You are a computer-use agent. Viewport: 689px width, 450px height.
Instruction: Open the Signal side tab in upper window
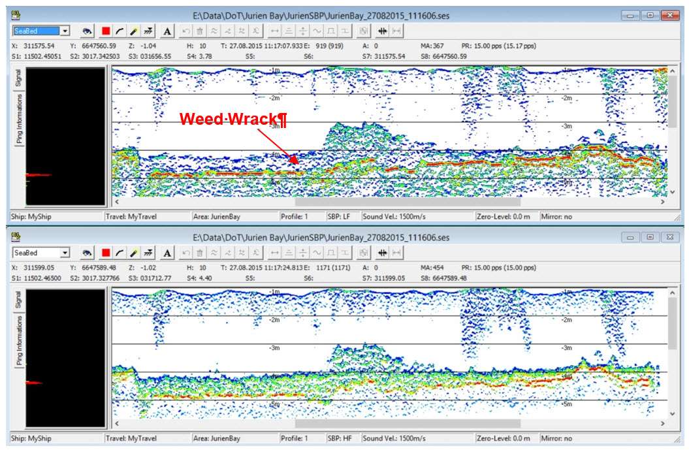point(19,78)
